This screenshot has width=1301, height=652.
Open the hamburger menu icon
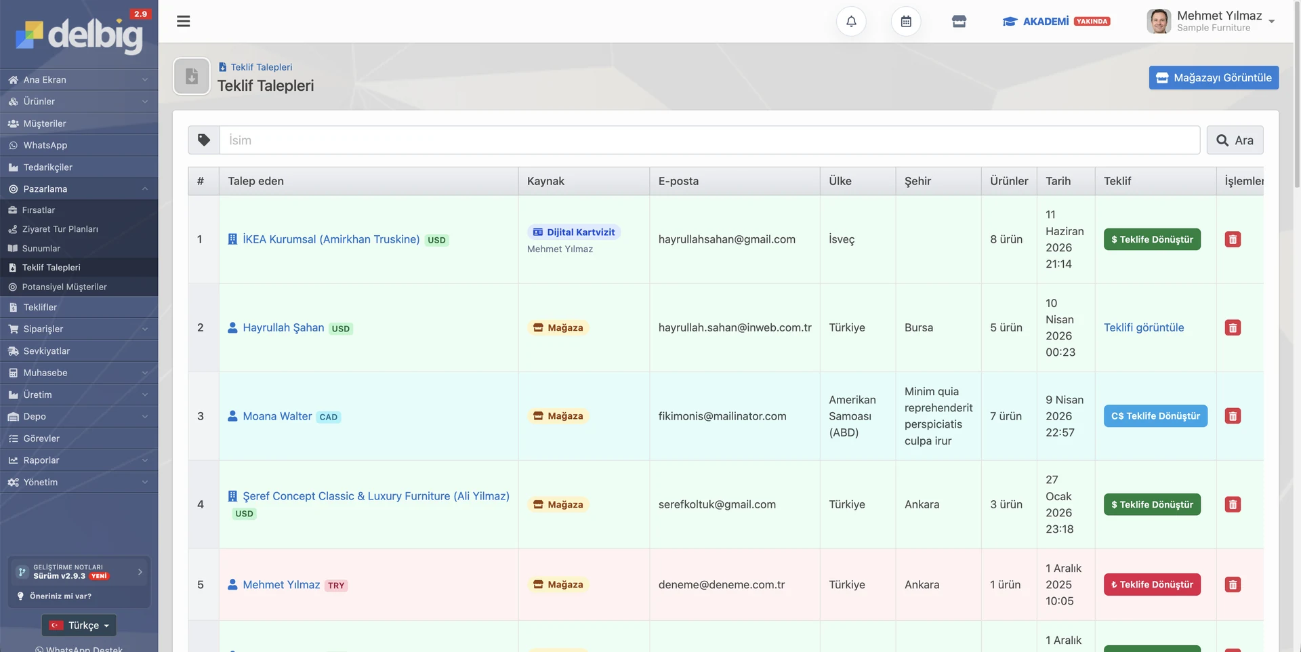pyautogui.click(x=183, y=21)
